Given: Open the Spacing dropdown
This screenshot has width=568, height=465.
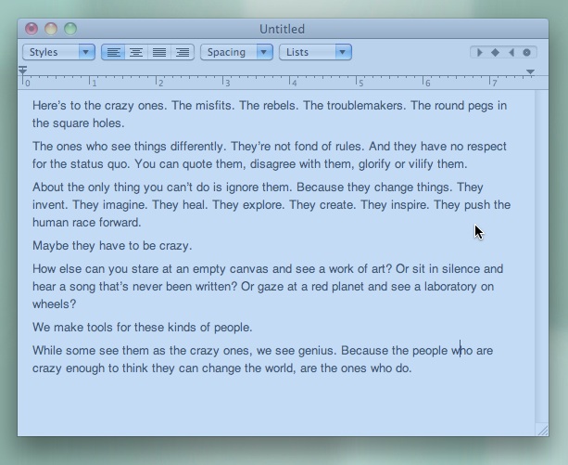Looking at the screenshot, I should (236, 52).
